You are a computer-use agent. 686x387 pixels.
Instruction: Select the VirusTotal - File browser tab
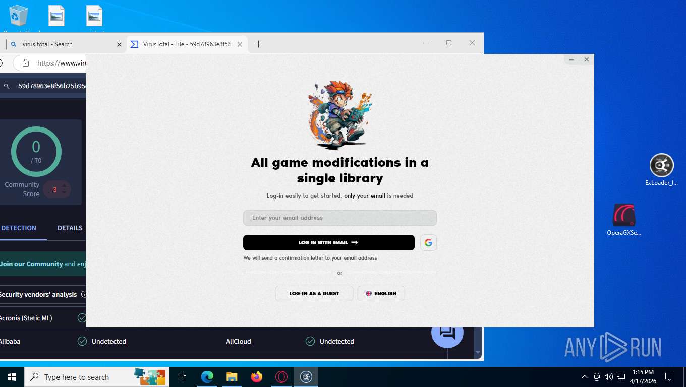coord(188,44)
